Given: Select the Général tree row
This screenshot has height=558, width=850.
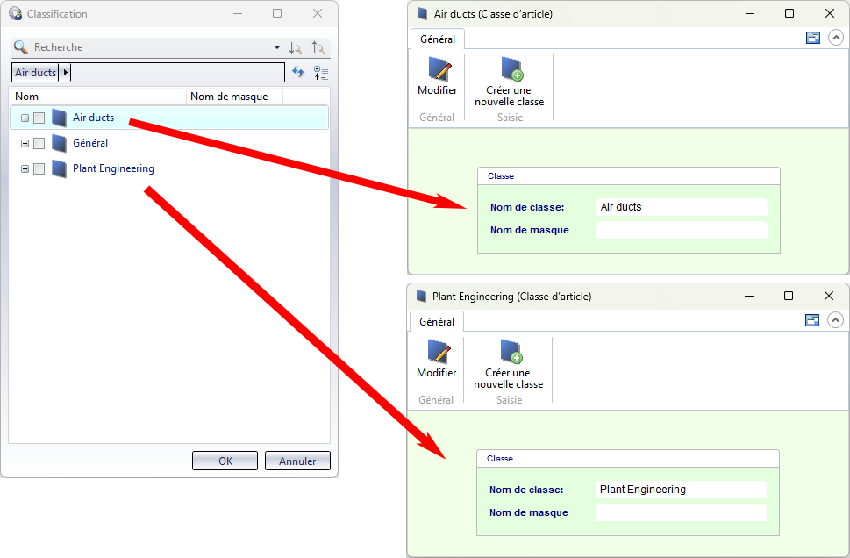Looking at the screenshot, I should (169, 143).
